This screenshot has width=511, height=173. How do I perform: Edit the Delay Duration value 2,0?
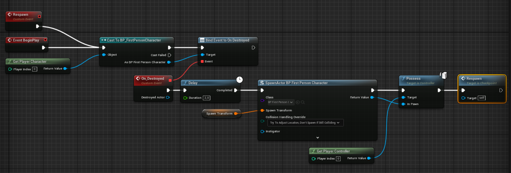tap(206, 98)
